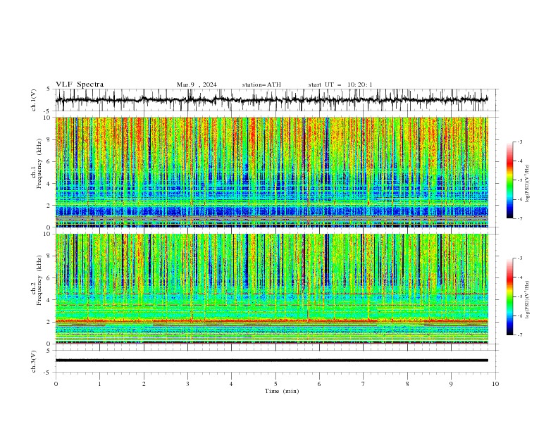Click the "-7" label on ch.2 colorbar
This screenshot has height=431, width=558.
[x=519, y=335]
